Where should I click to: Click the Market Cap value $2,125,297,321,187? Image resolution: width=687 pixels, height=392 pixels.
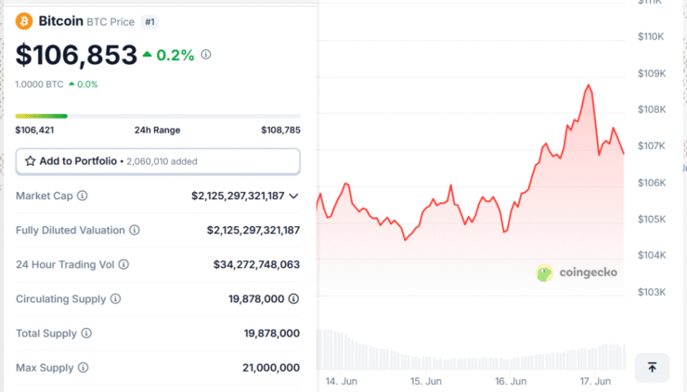pos(238,196)
